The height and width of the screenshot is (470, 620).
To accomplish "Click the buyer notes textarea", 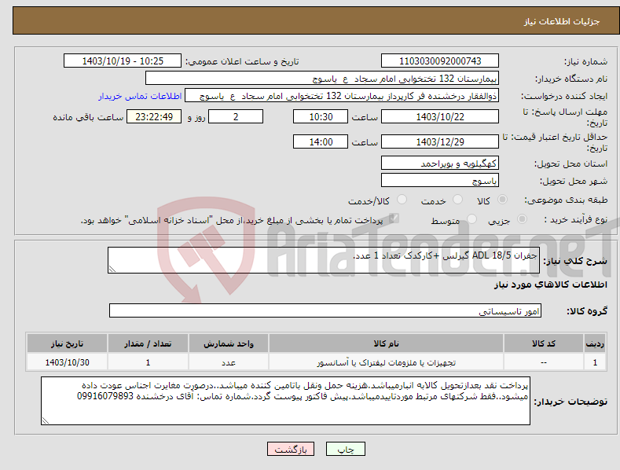I will click(x=285, y=401).
